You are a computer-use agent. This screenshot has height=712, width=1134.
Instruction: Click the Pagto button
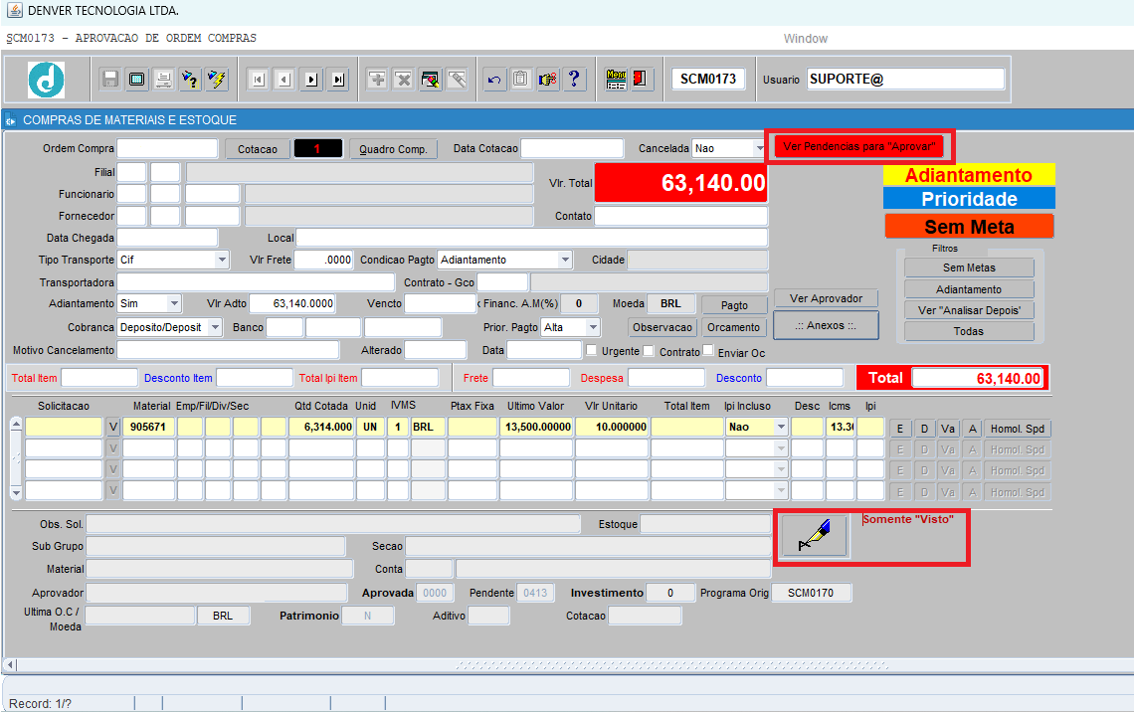734,305
